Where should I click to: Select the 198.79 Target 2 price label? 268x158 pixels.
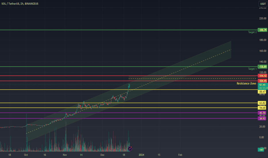(x=263, y=30)
